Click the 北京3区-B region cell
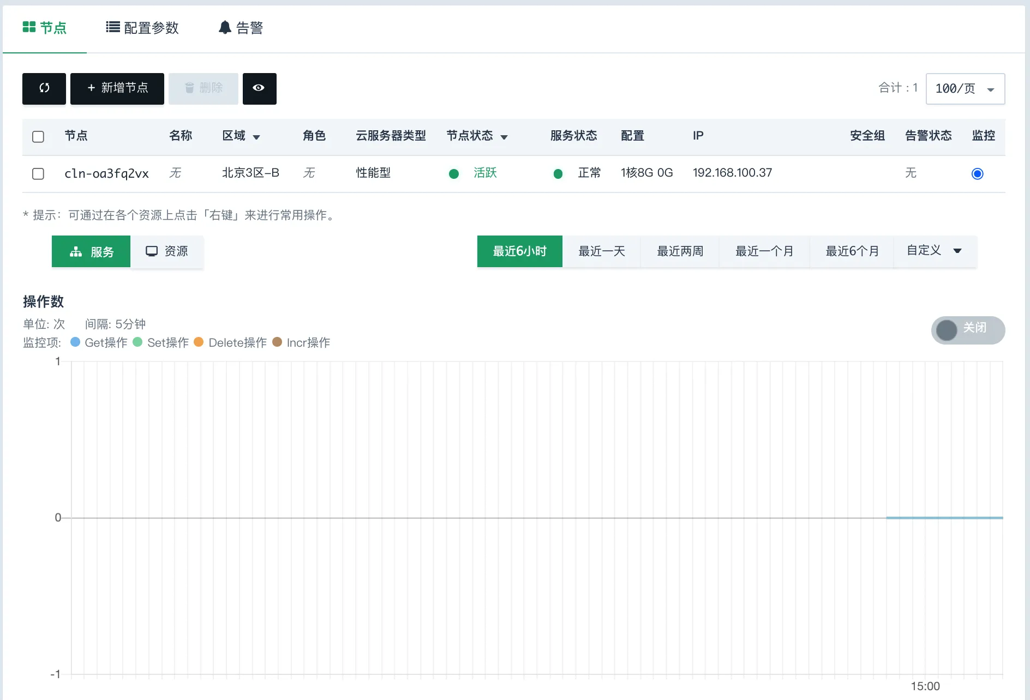 tap(250, 173)
